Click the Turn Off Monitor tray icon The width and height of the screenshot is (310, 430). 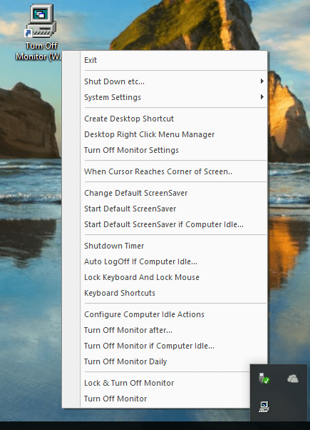[264, 406]
